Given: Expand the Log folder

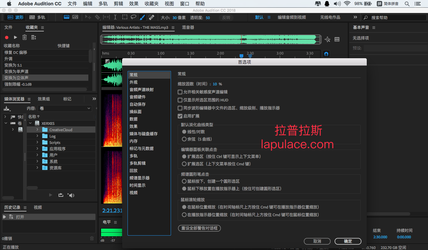Looking at the screenshot, I should coord(37,136).
